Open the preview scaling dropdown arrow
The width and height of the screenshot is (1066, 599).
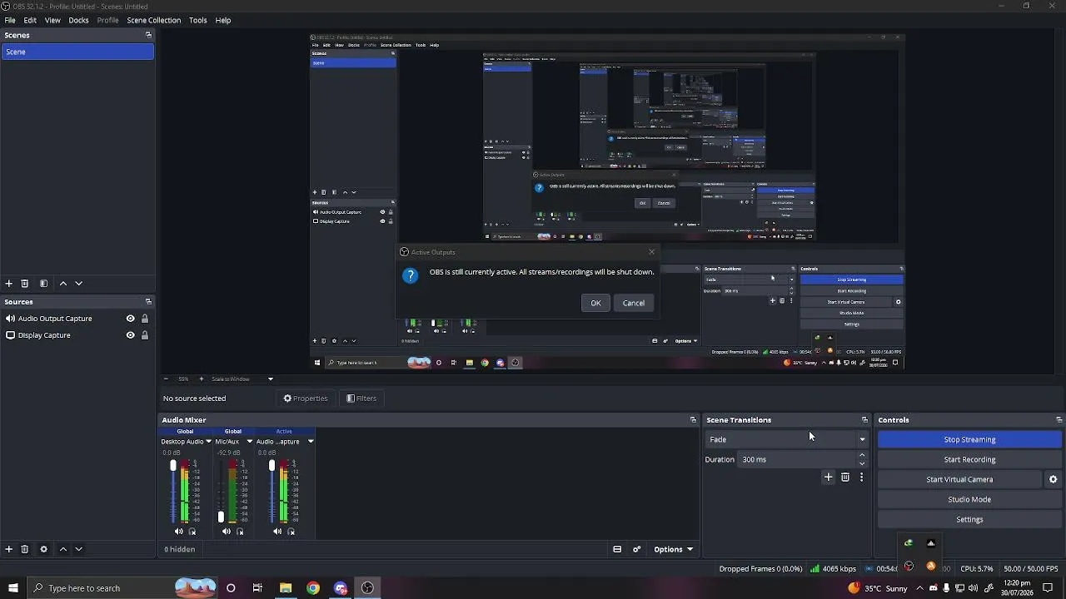pyautogui.click(x=270, y=379)
